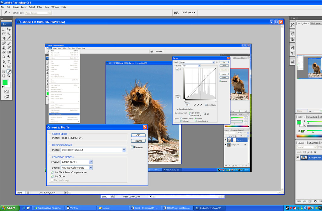The height and width of the screenshot is (211, 322).
Task: Lock transparent pixels in Layers panel
Action: [x=304, y=152]
